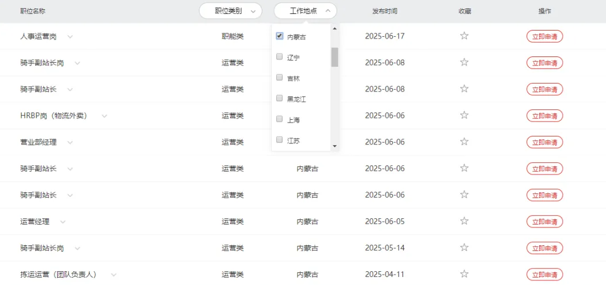606x285 pixels.
Task: Click the scroll-down arrow in the location list
Action: click(x=334, y=146)
